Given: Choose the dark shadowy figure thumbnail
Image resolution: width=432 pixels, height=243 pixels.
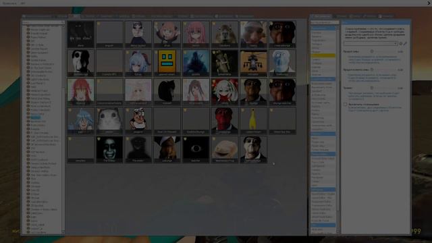Looking at the screenshot, I should tap(138, 149).
